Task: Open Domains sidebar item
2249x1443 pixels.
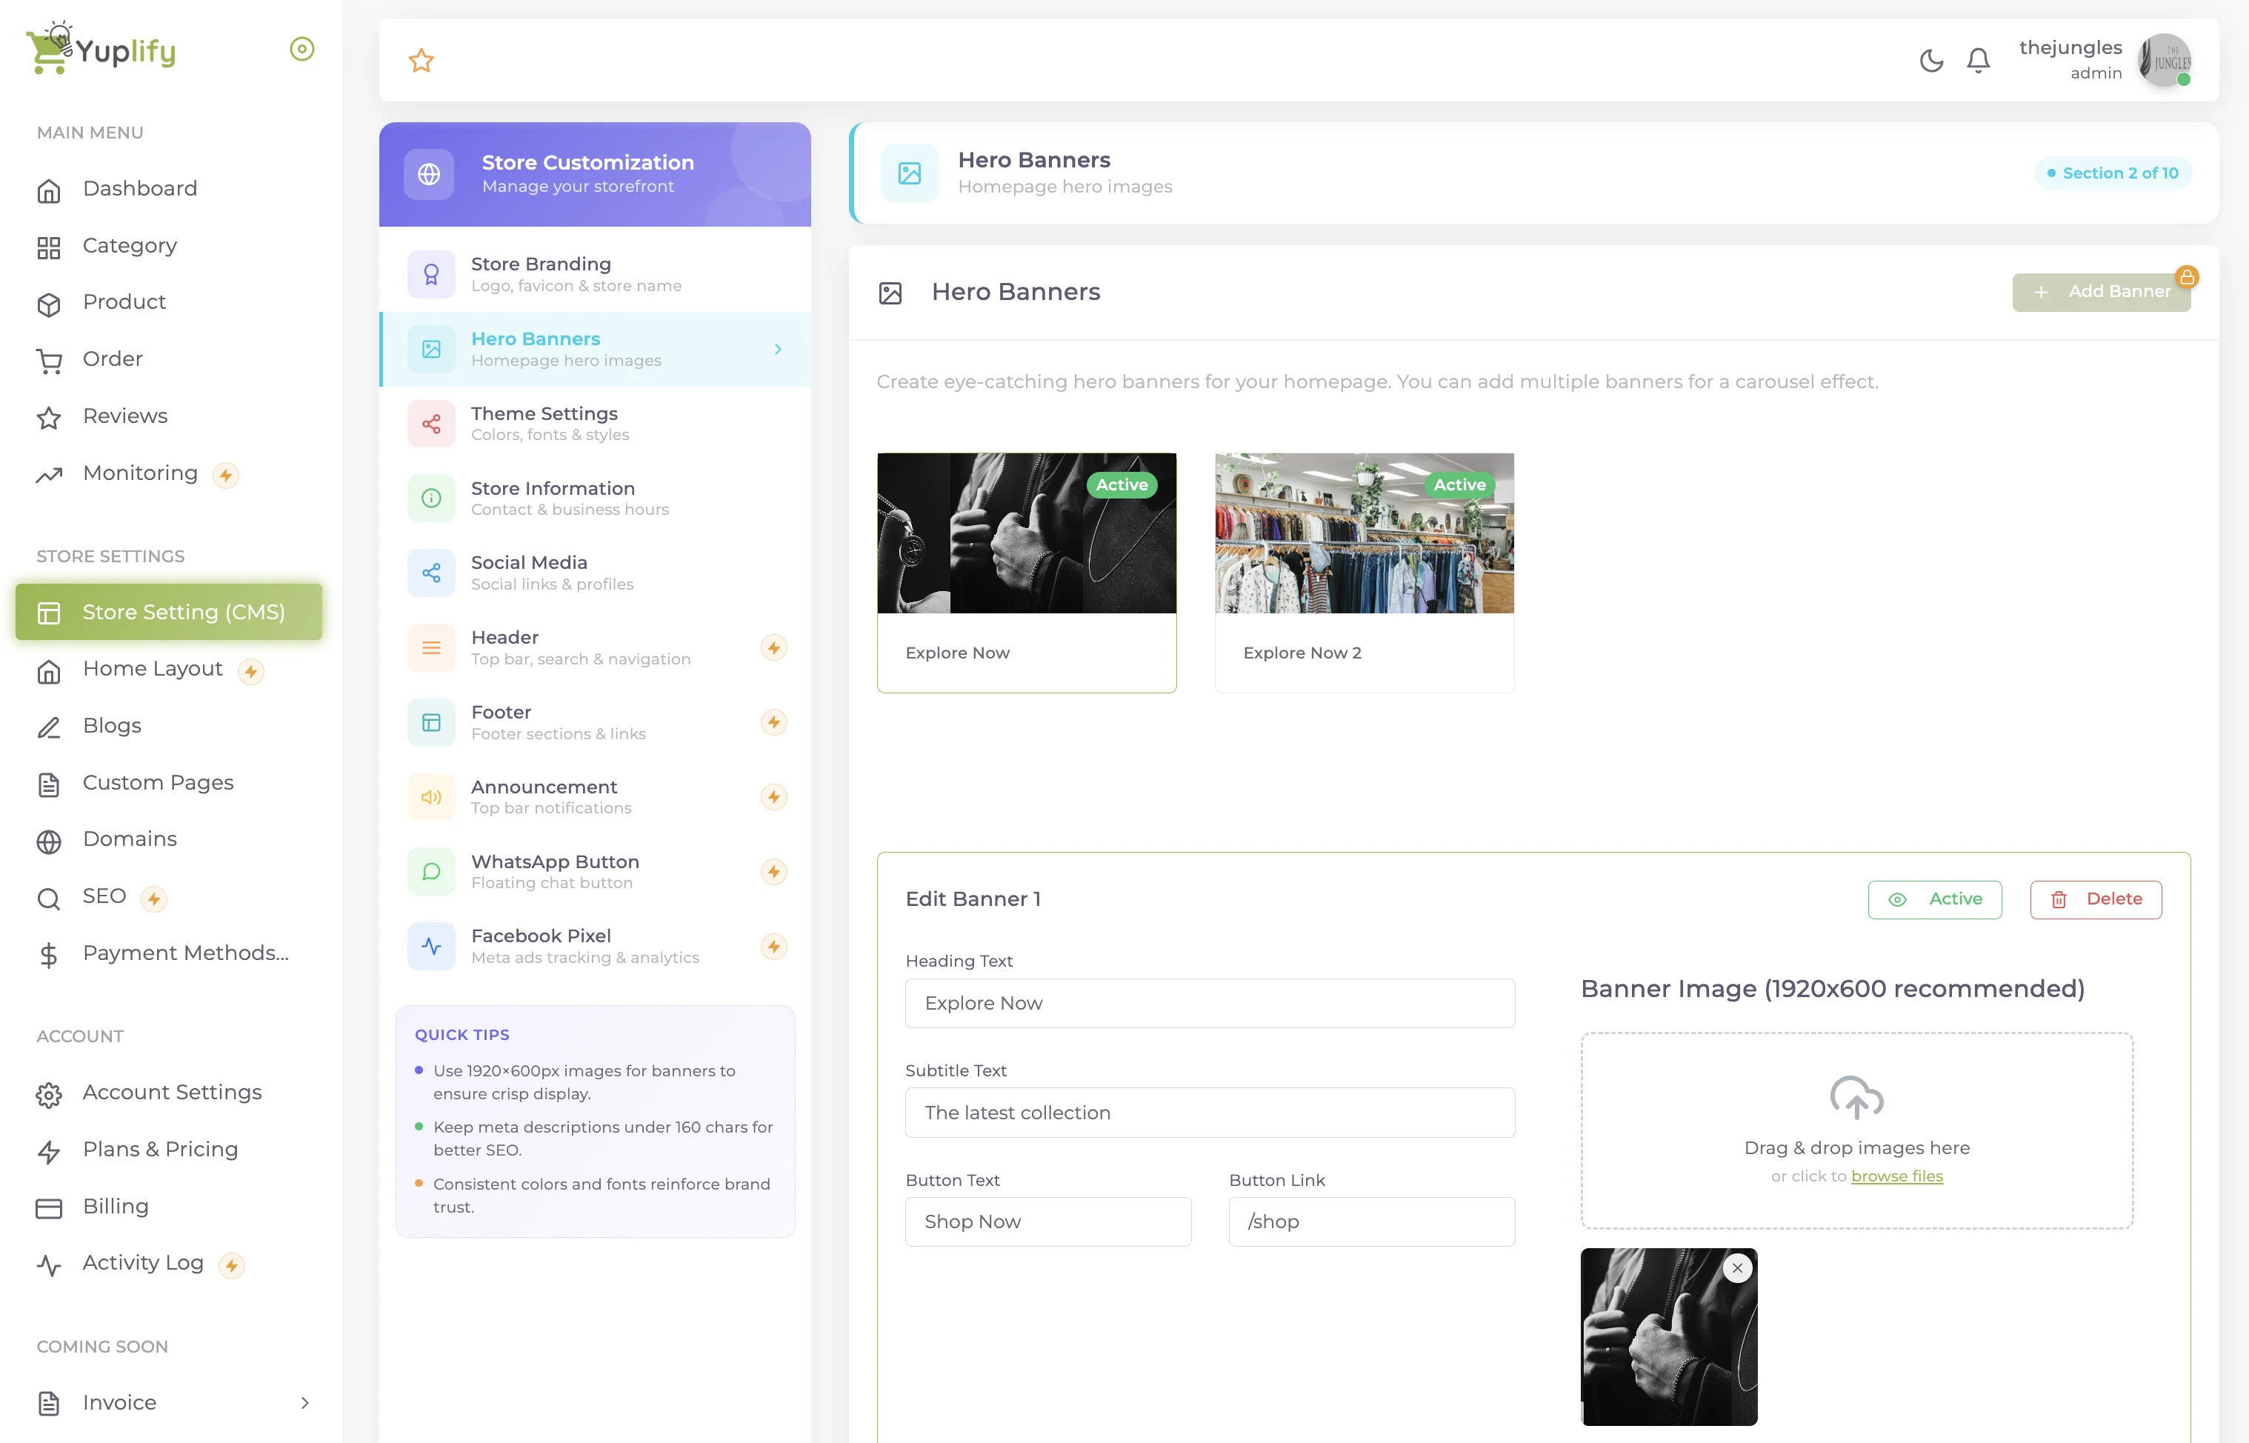Action: click(x=169, y=839)
